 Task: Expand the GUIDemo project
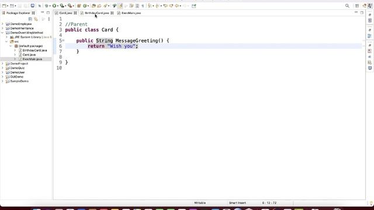2,76
